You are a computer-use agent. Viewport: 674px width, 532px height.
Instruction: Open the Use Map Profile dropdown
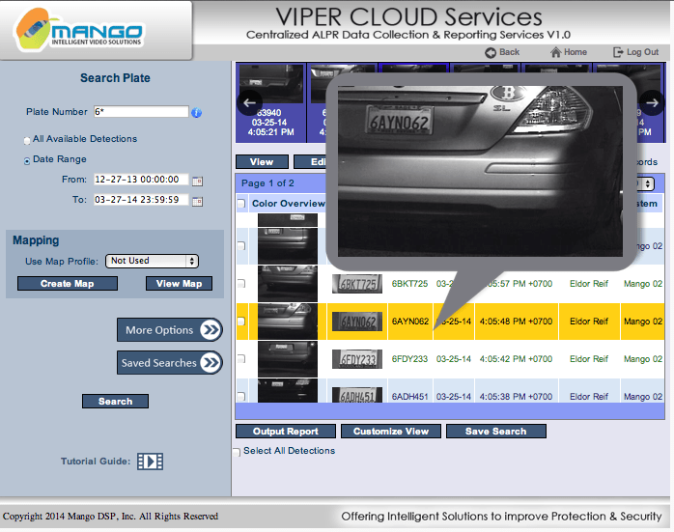coord(152,261)
